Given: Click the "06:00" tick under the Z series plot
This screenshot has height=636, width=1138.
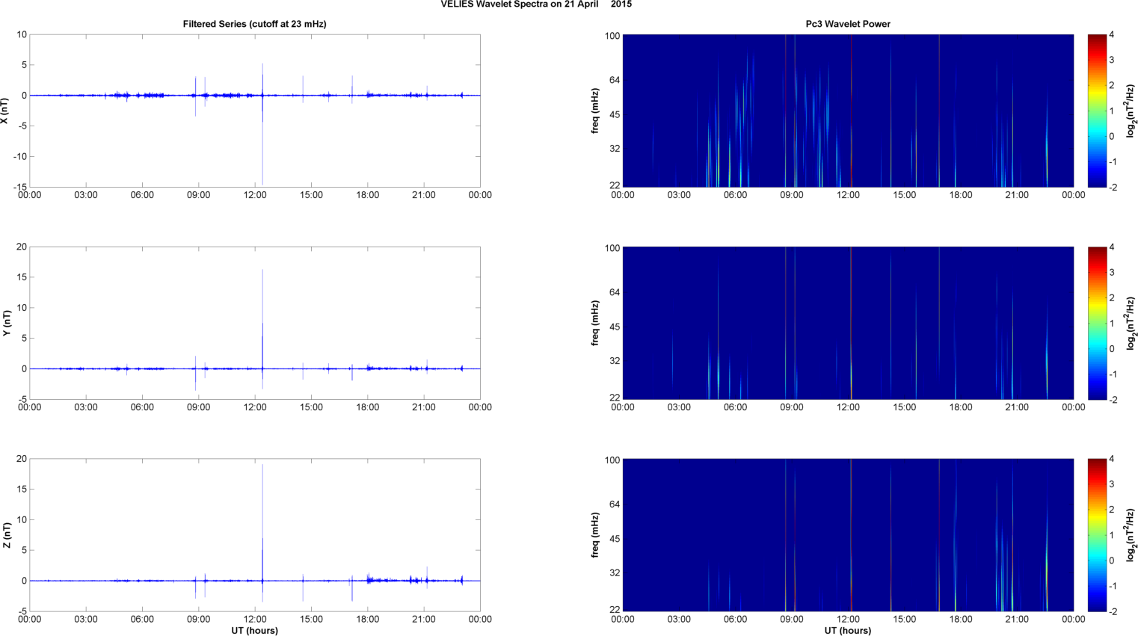Looking at the screenshot, I should [142, 620].
